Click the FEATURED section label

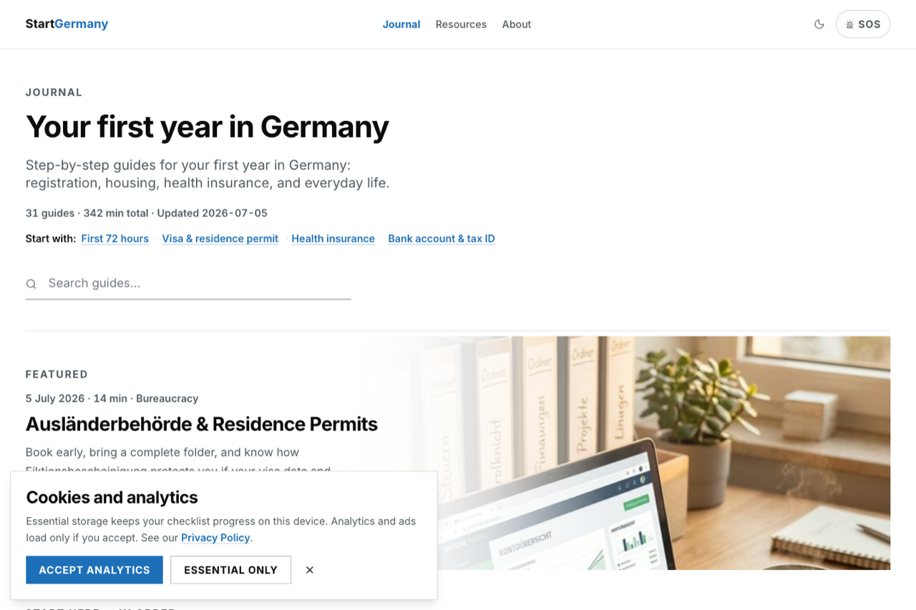(x=57, y=374)
